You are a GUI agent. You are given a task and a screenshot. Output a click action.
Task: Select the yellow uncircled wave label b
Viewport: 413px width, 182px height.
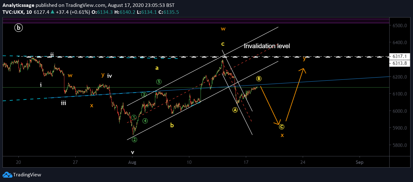click(172, 125)
